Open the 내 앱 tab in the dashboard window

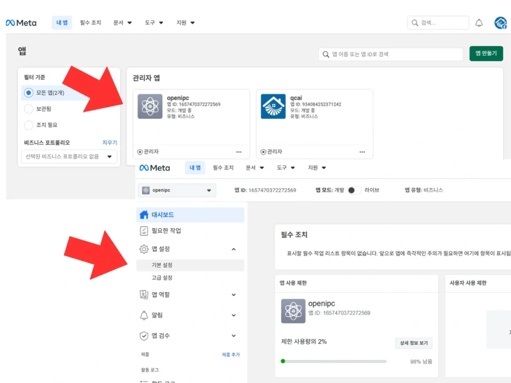(x=195, y=168)
